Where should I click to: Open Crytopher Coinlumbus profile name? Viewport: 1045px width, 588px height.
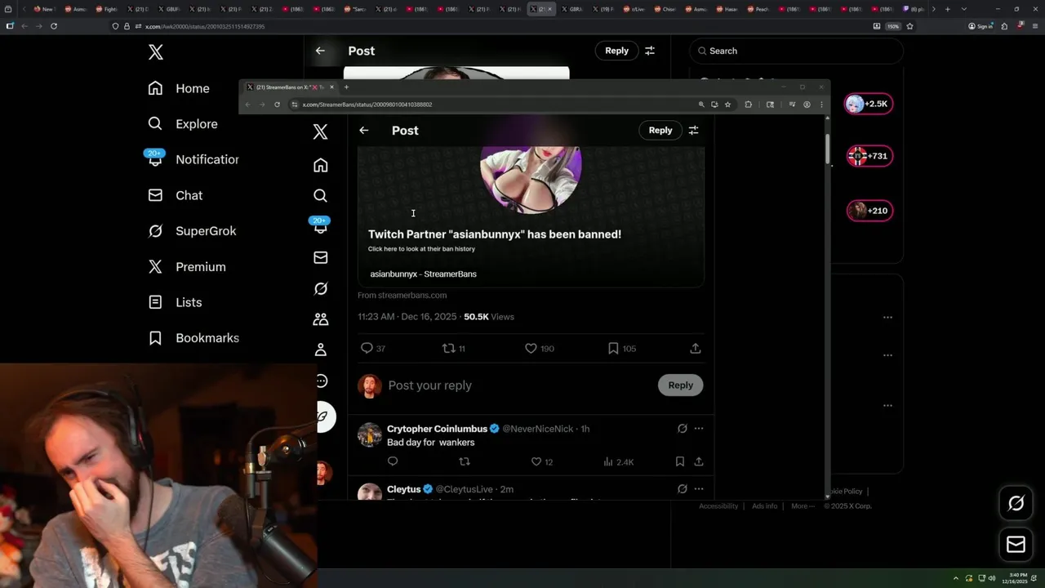pos(437,429)
